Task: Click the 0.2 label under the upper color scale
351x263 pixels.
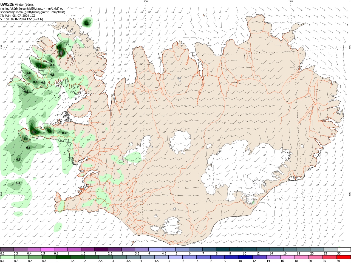Action: pyautogui.click(x=2, y=253)
